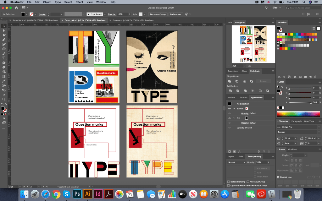
Task: Open the Normal blending mode dropdown
Action: tap(237, 162)
